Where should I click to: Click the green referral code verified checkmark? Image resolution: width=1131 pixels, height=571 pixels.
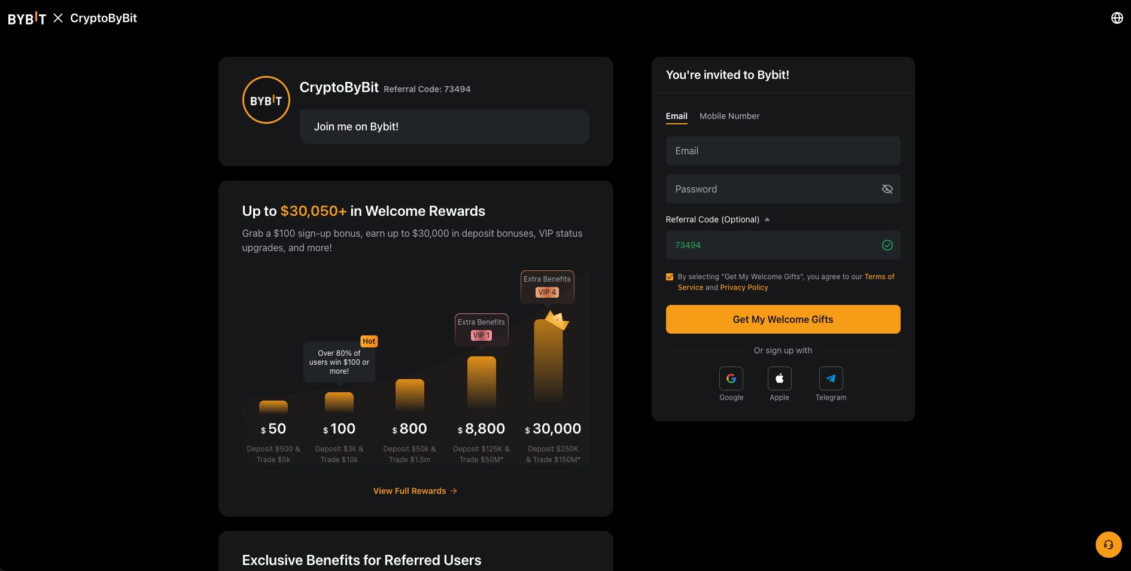pos(887,245)
